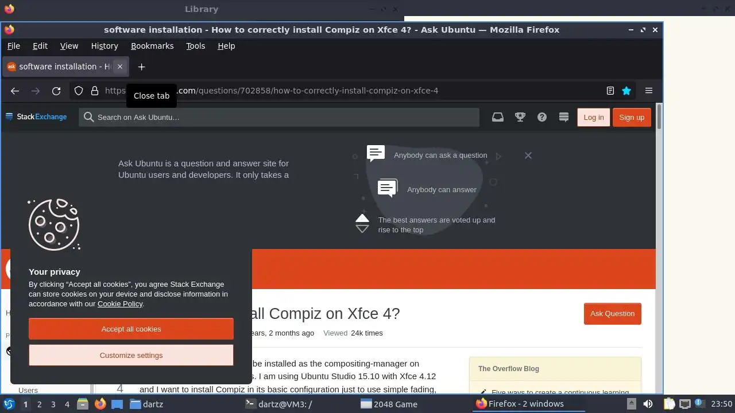The image size is (735, 413).
Task: Open the Users sidebar link
Action: tap(28, 390)
